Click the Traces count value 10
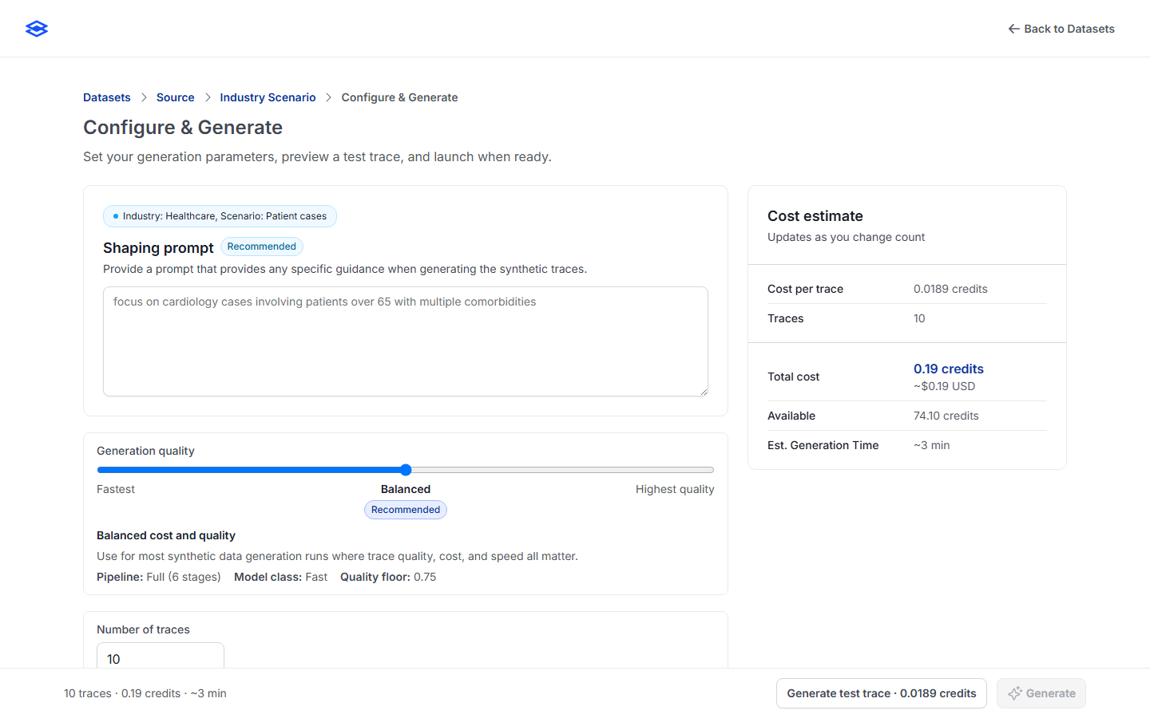The height and width of the screenshot is (718, 1150). pyautogui.click(x=919, y=318)
